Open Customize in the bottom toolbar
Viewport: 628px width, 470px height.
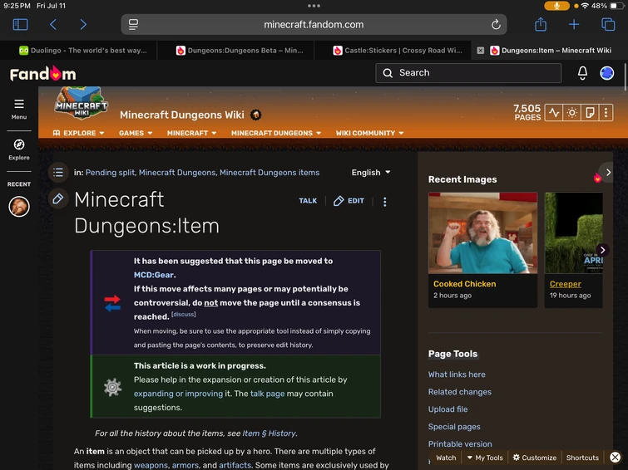pos(535,458)
